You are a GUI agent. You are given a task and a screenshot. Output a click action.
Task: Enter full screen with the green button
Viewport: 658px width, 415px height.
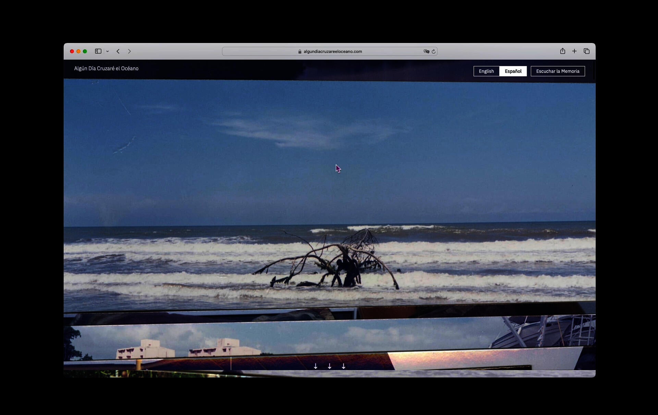85,51
